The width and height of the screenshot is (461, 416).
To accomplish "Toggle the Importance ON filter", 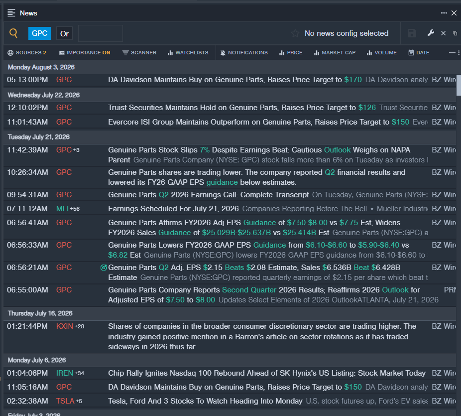I will [x=85, y=53].
